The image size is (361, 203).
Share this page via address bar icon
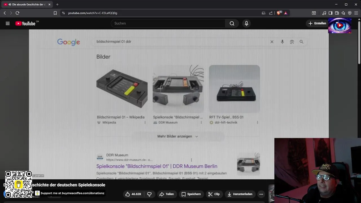[x=271, y=13]
